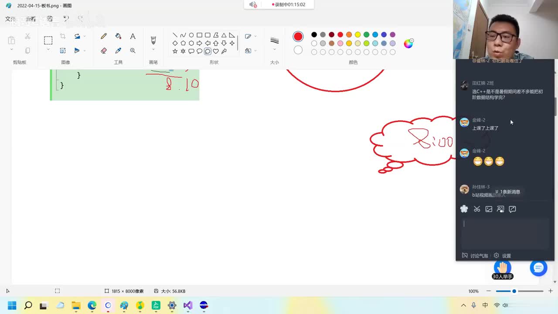
Task: Click the Rotate image icon
Action: 77,37
